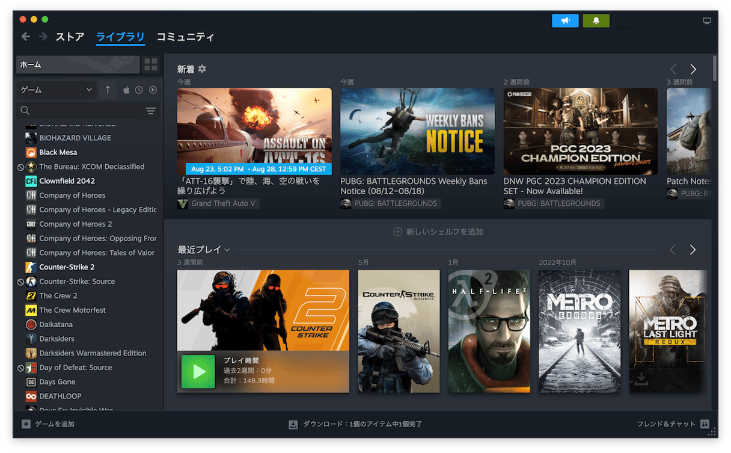Screen dimensions: 731x453
Task: Open collections grid view icon
Action: coord(151,64)
